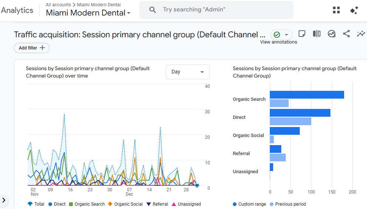Viewport: 367px width, 209px height.
Task: Toggle the Total series in legend
Action: click(36, 204)
